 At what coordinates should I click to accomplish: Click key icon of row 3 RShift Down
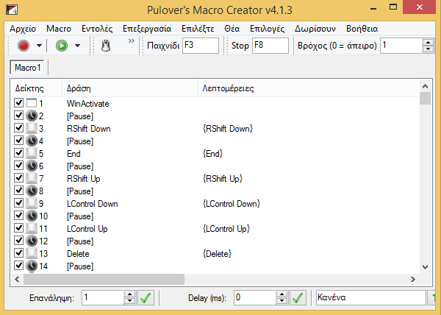tap(32, 128)
